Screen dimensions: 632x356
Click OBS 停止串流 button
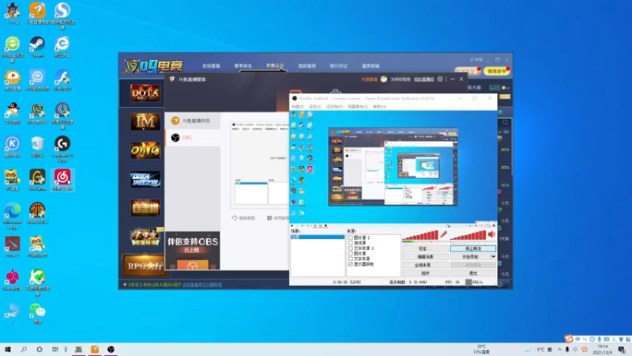point(472,248)
